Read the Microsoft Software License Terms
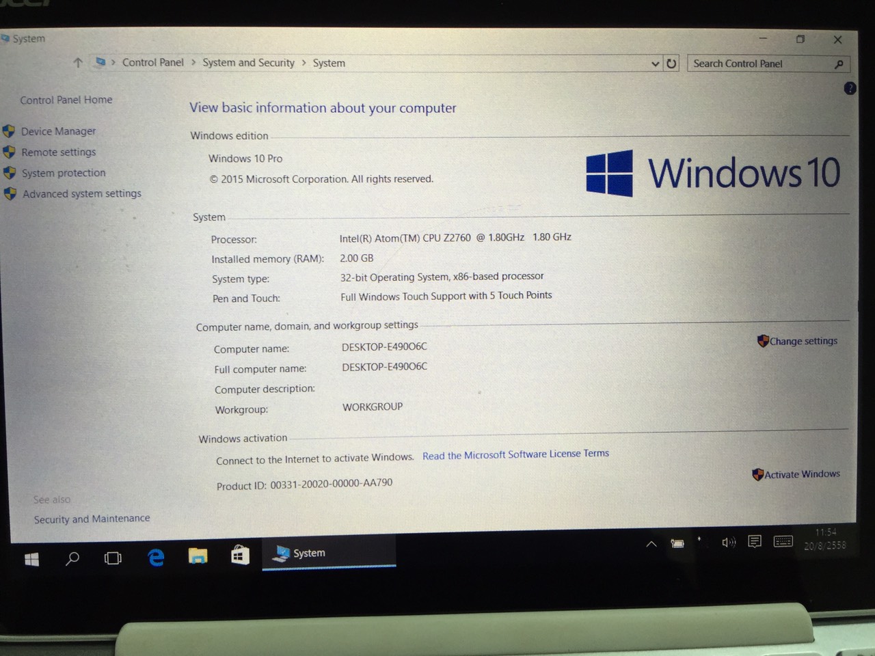875x656 pixels. point(515,454)
